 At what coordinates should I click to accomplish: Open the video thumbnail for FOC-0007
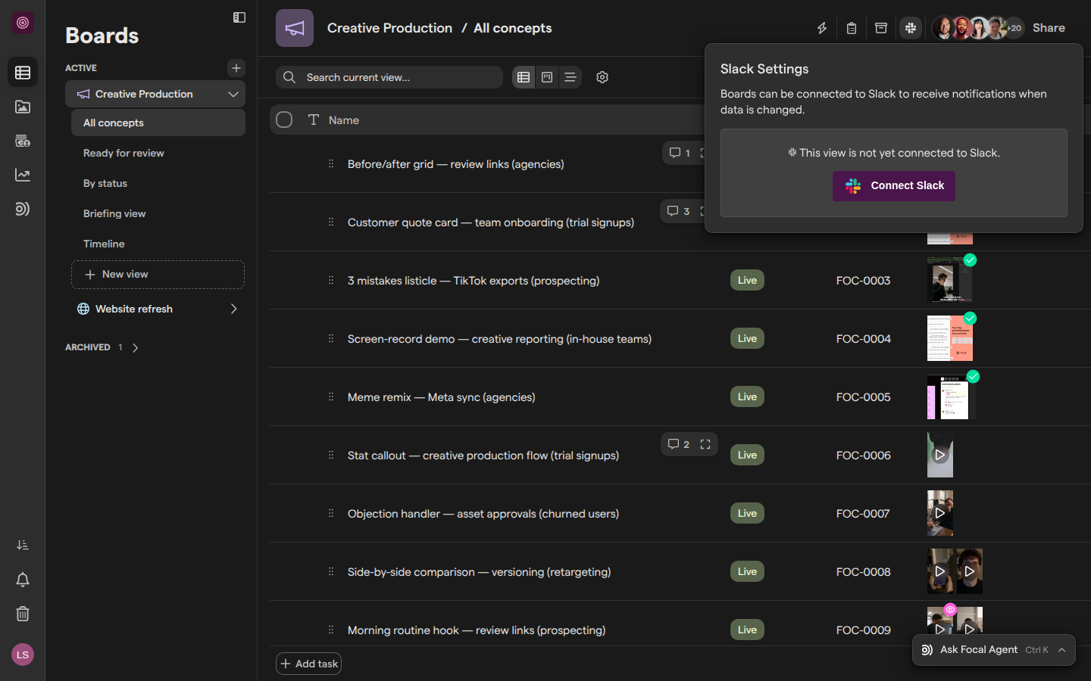coord(940,513)
